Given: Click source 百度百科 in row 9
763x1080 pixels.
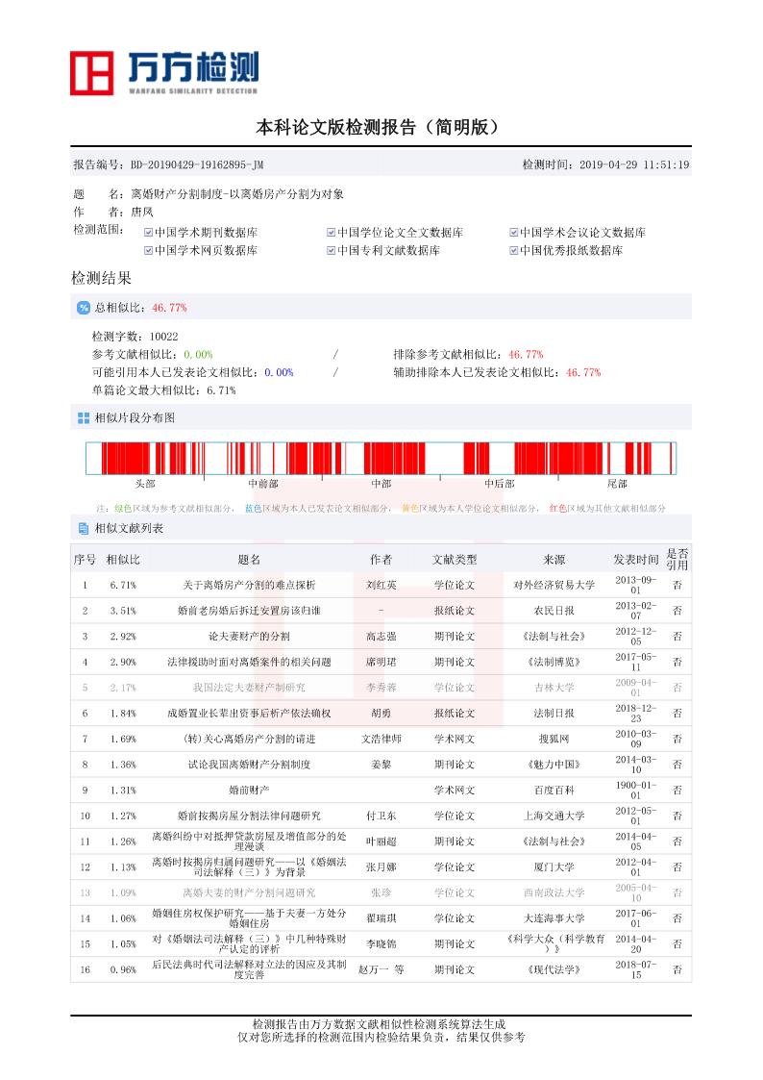Looking at the screenshot, I should [x=554, y=790].
